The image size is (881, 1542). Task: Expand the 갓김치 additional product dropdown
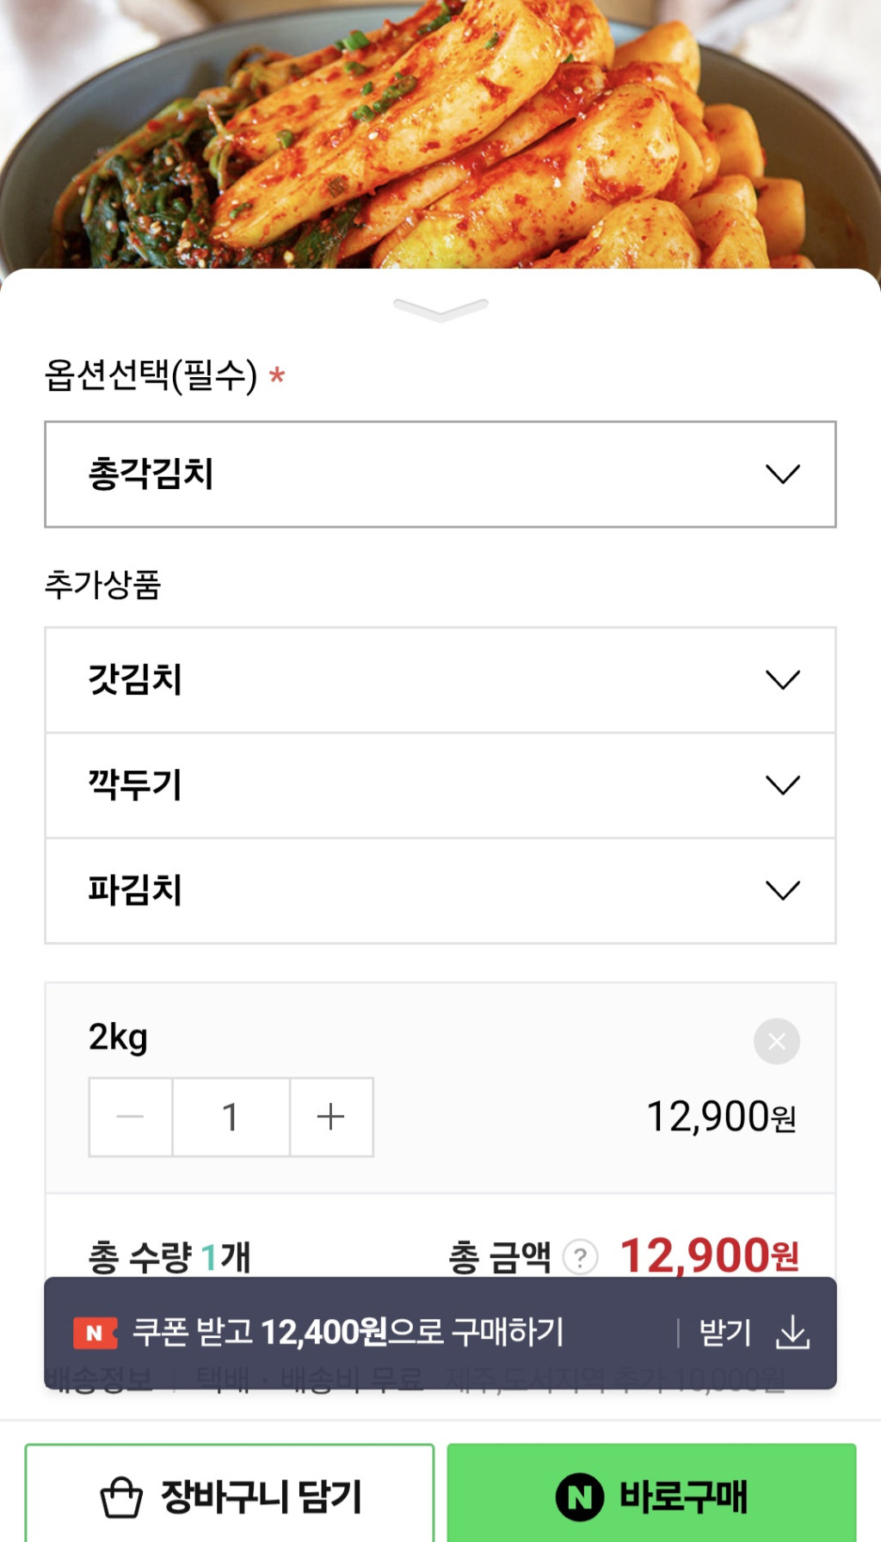[440, 680]
